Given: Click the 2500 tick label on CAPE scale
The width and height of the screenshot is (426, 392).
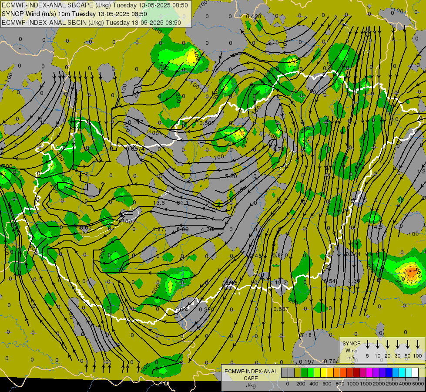Looking at the screenshot, I should tap(392, 384).
